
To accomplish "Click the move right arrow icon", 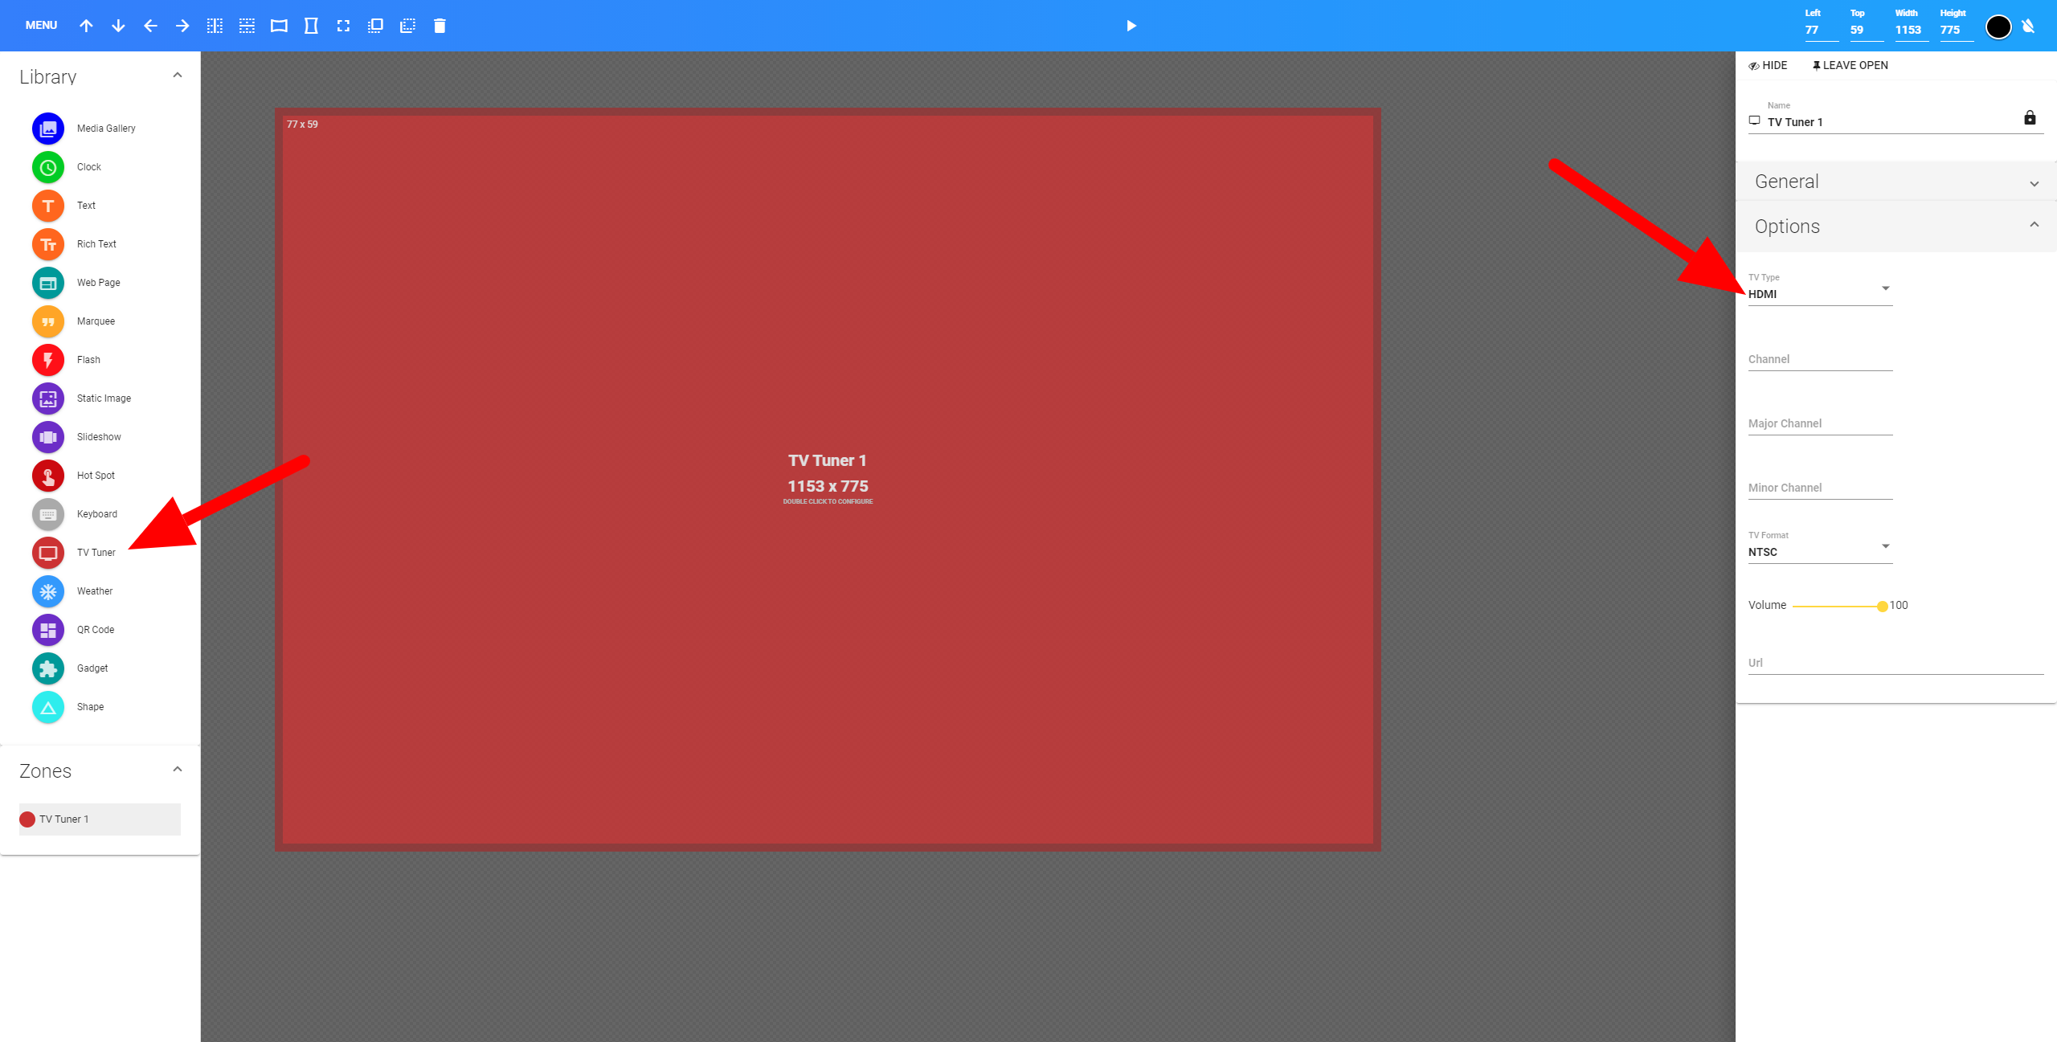I will (x=182, y=26).
